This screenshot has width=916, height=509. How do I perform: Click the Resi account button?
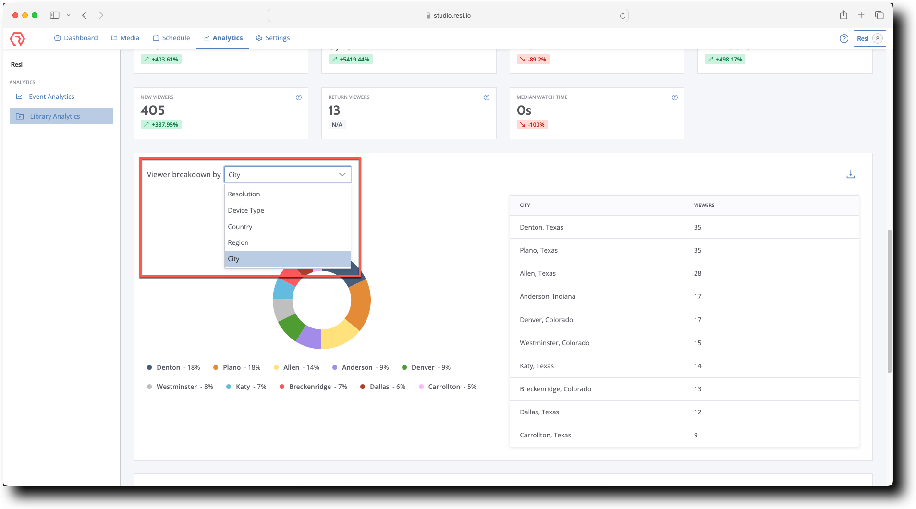[x=869, y=38]
